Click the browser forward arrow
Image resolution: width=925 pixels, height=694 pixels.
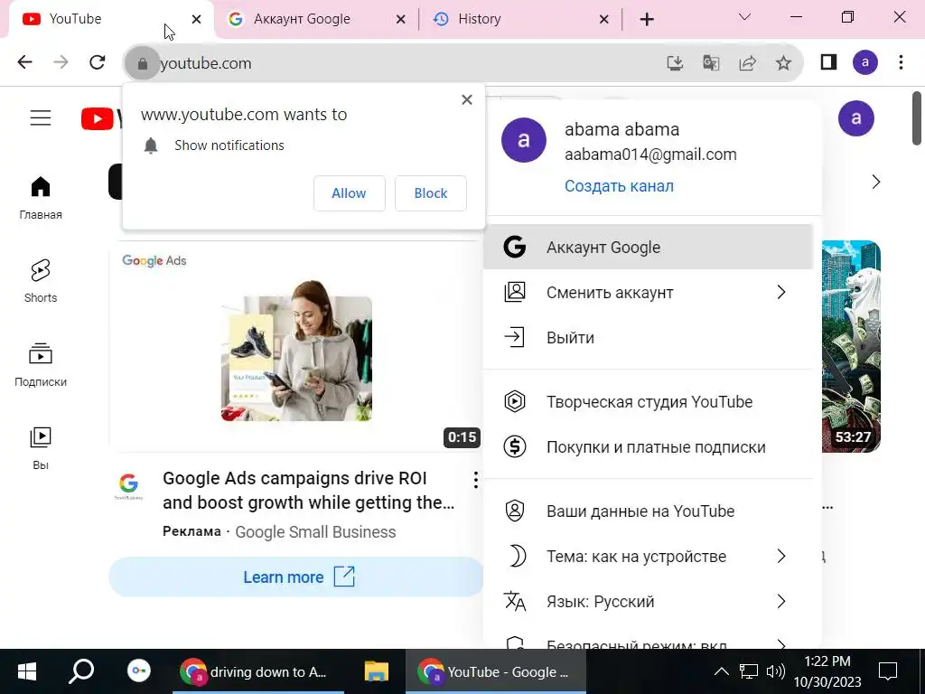click(61, 62)
